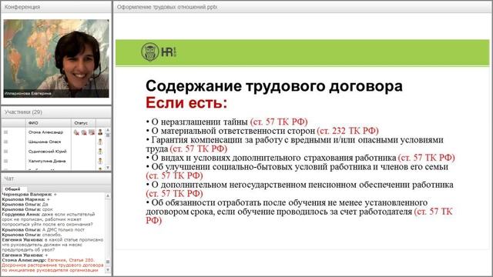Screen dimensions: 493x277
Task: Click the Конференция panel header
Action: [x=56, y=7]
